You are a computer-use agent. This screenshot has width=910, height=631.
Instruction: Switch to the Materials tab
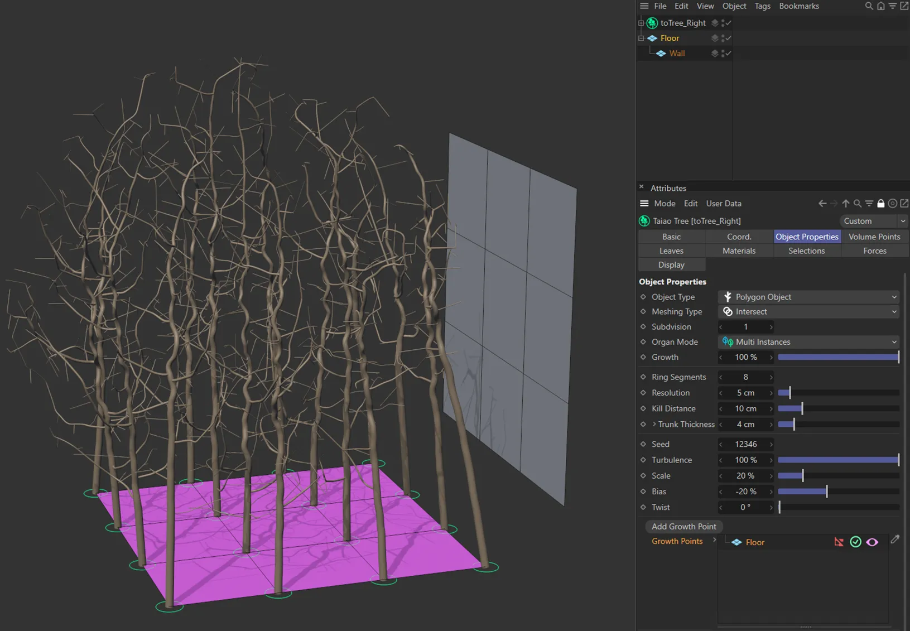pyautogui.click(x=739, y=251)
